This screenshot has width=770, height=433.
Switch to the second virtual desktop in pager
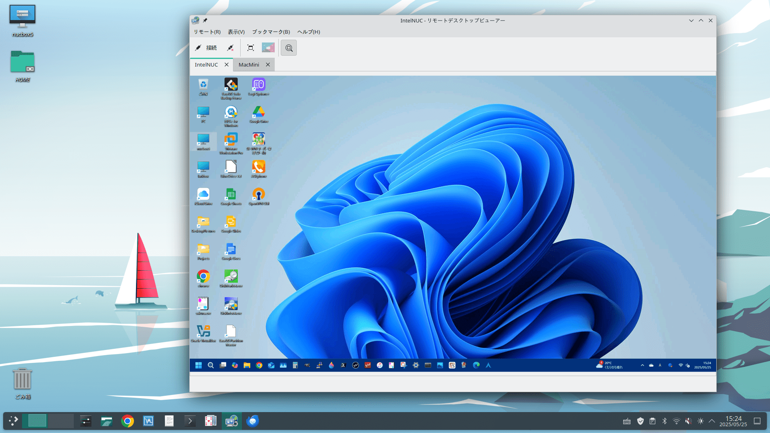(61, 421)
